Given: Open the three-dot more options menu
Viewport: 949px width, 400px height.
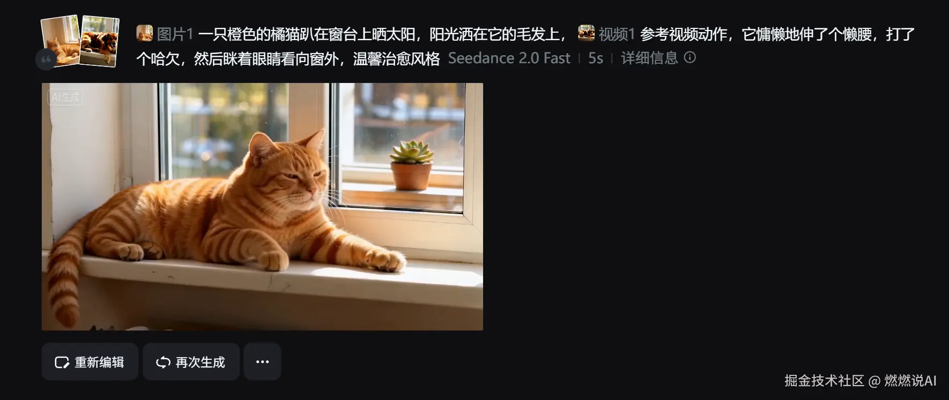Looking at the screenshot, I should click(262, 362).
